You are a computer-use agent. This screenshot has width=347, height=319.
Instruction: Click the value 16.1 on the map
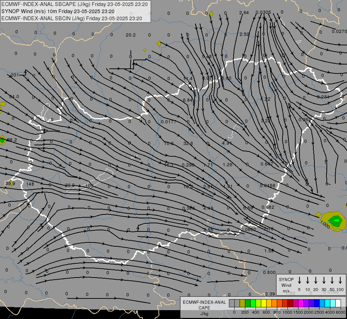click(x=169, y=165)
